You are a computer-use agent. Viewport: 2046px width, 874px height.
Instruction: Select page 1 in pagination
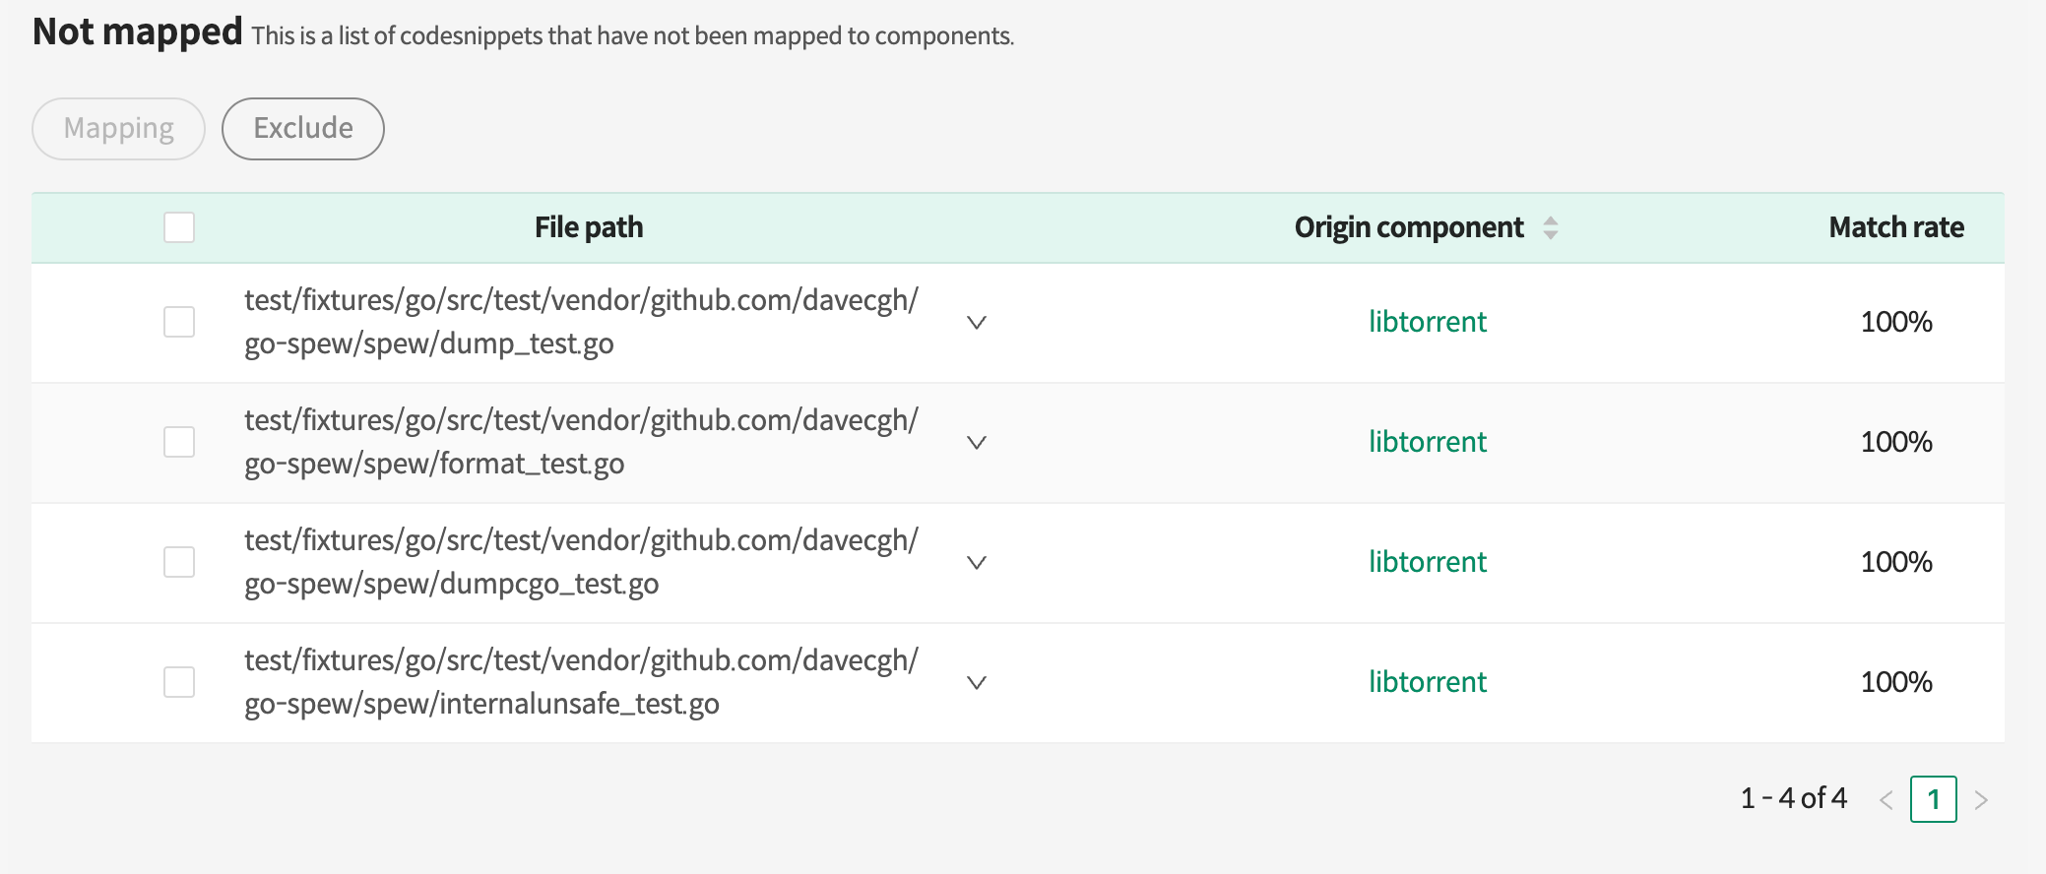tap(1933, 799)
